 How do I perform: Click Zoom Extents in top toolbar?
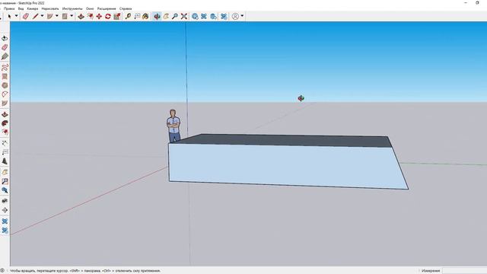184,16
